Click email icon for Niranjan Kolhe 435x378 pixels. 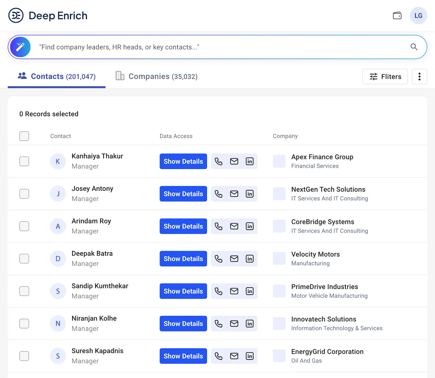pos(234,324)
